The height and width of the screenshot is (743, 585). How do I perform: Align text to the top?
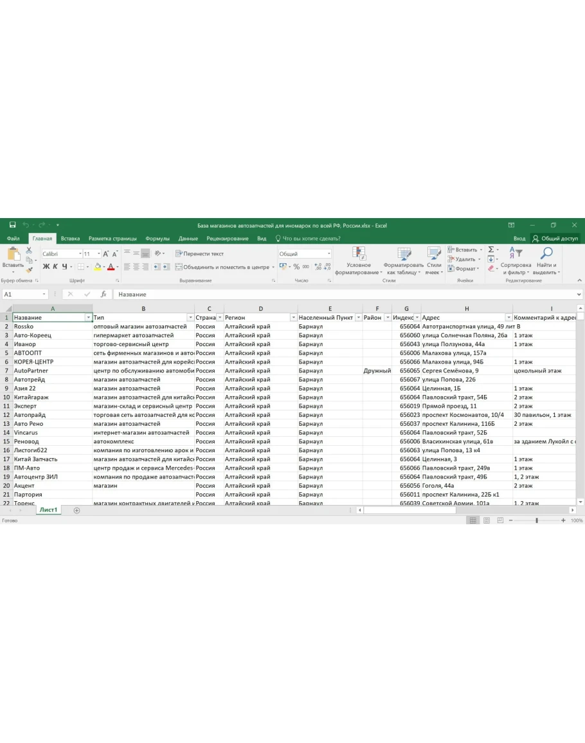click(x=127, y=253)
